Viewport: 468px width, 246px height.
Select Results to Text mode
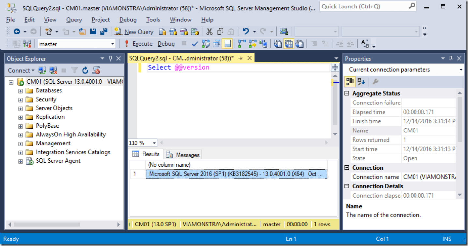tap(278, 44)
